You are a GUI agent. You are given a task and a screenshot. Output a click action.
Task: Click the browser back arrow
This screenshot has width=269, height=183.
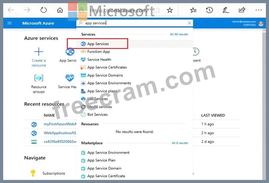pos(11,10)
